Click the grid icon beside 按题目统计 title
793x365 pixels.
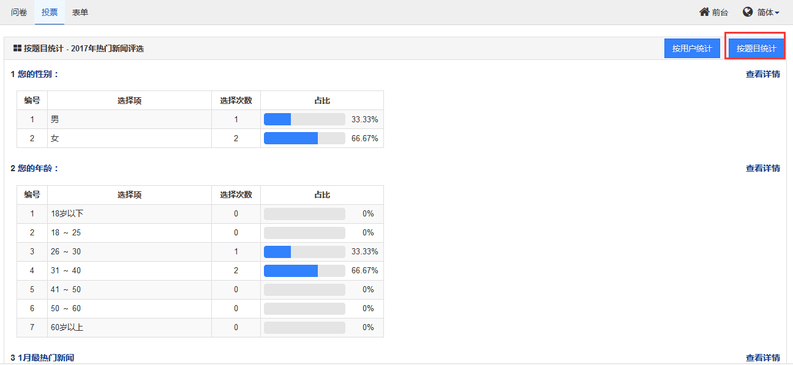click(17, 48)
